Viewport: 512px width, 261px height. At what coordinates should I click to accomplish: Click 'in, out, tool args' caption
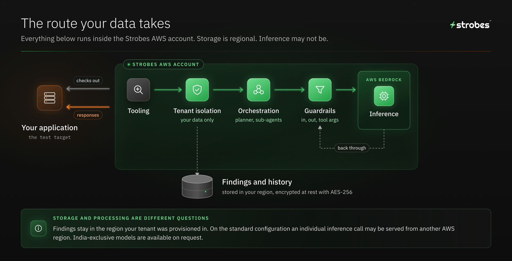pos(320,120)
